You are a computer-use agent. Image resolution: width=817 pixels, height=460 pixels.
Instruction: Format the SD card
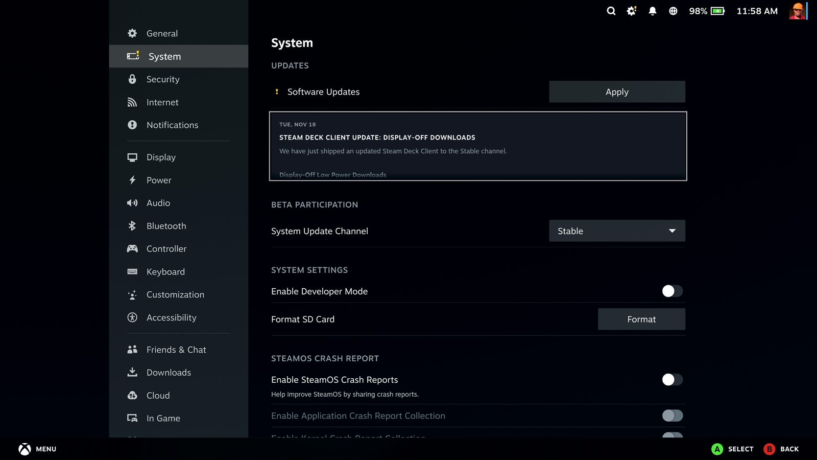click(x=641, y=319)
